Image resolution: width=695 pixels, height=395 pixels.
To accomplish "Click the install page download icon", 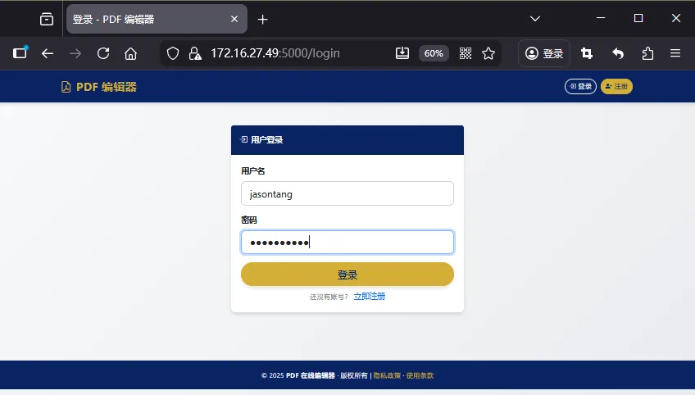I will pyautogui.click(x=402, y=53).
